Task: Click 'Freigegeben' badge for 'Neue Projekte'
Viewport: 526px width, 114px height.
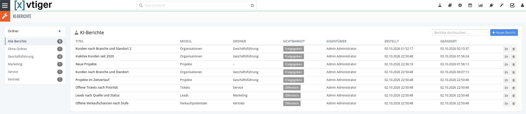Action: (x=293, y=64)
